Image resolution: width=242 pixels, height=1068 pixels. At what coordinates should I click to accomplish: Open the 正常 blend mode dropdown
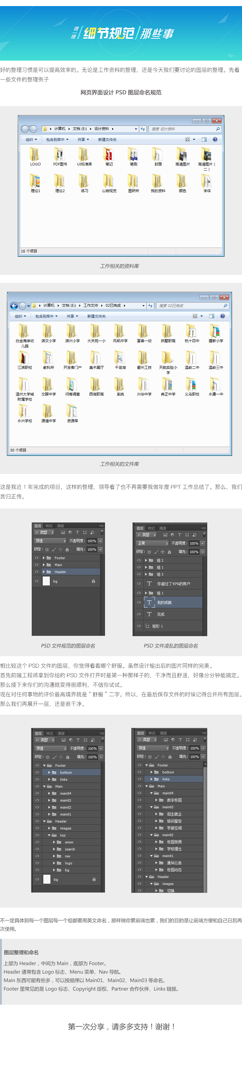click(152, 543)
